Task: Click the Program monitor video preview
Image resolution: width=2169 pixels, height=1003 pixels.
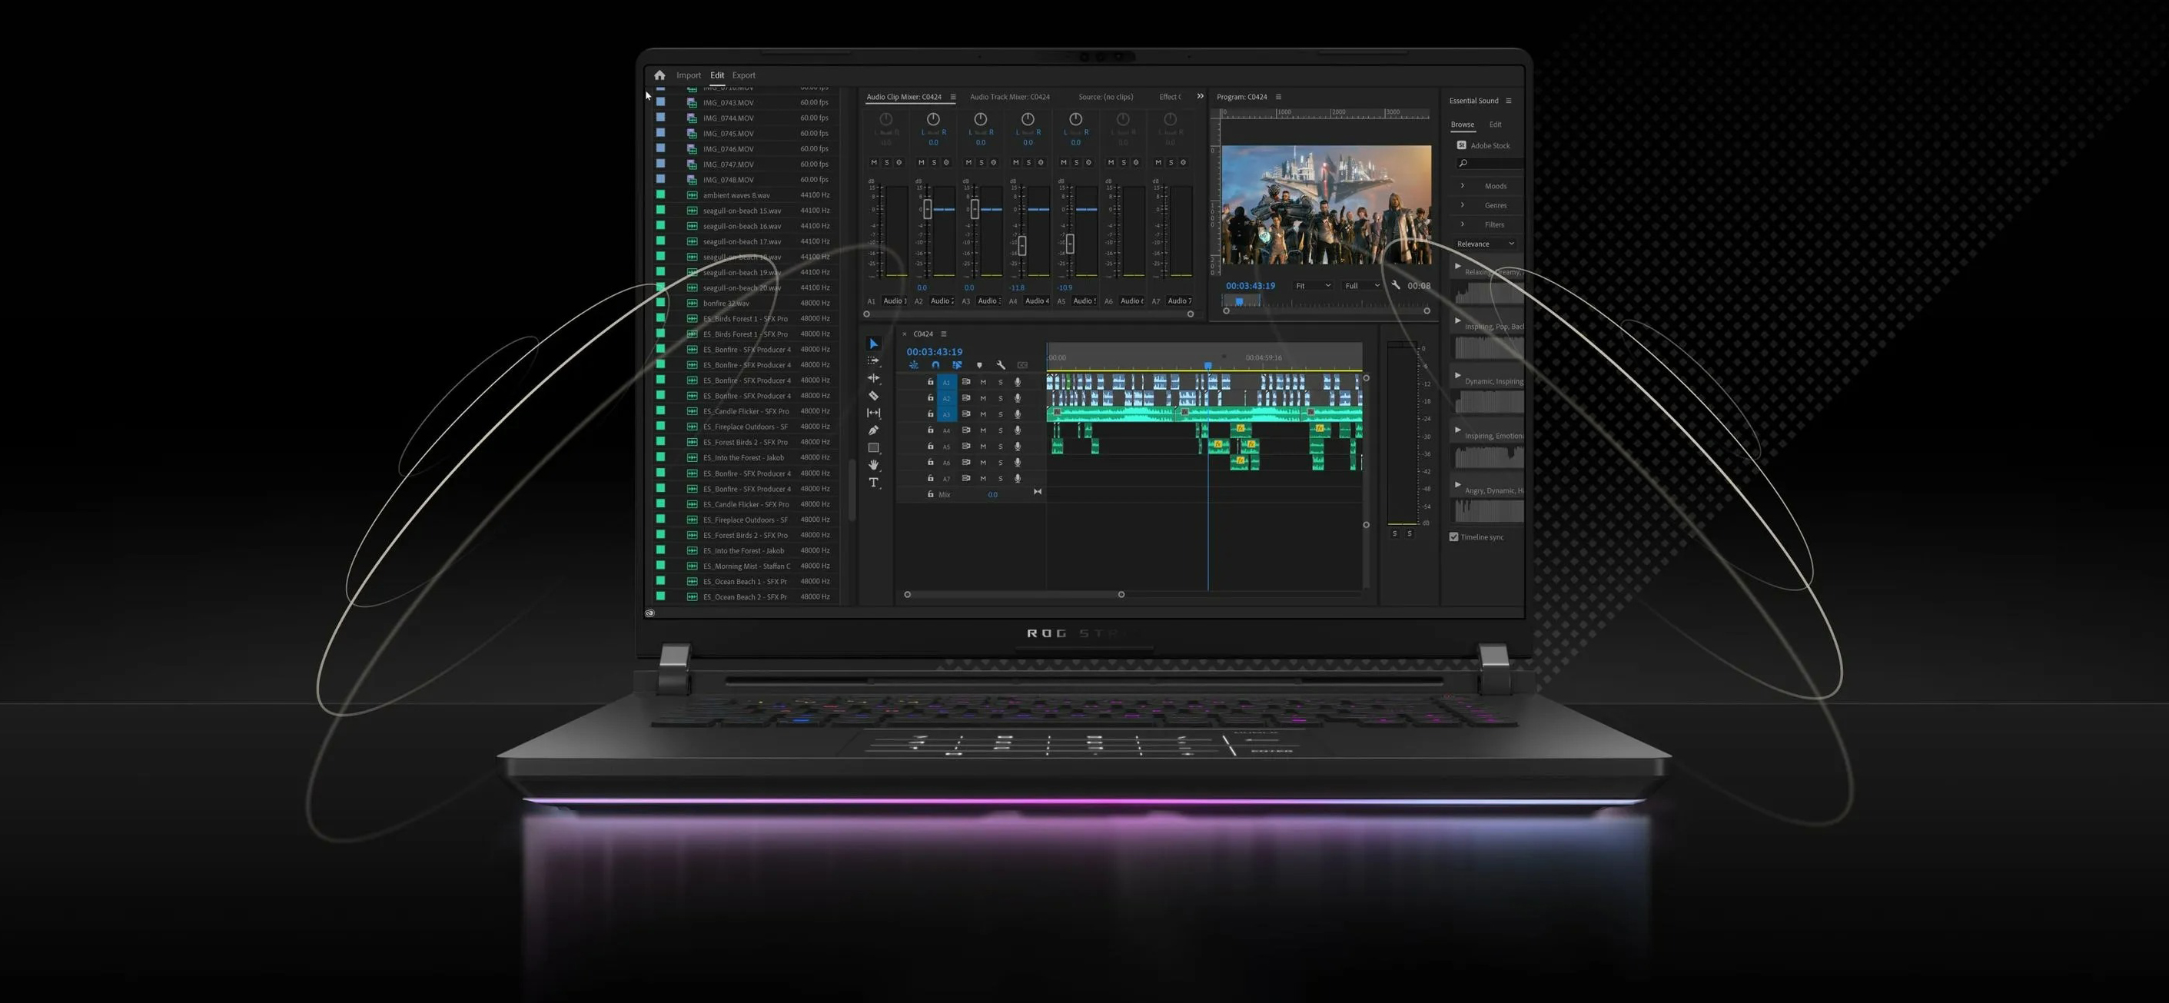Action: click(1326, 204)
